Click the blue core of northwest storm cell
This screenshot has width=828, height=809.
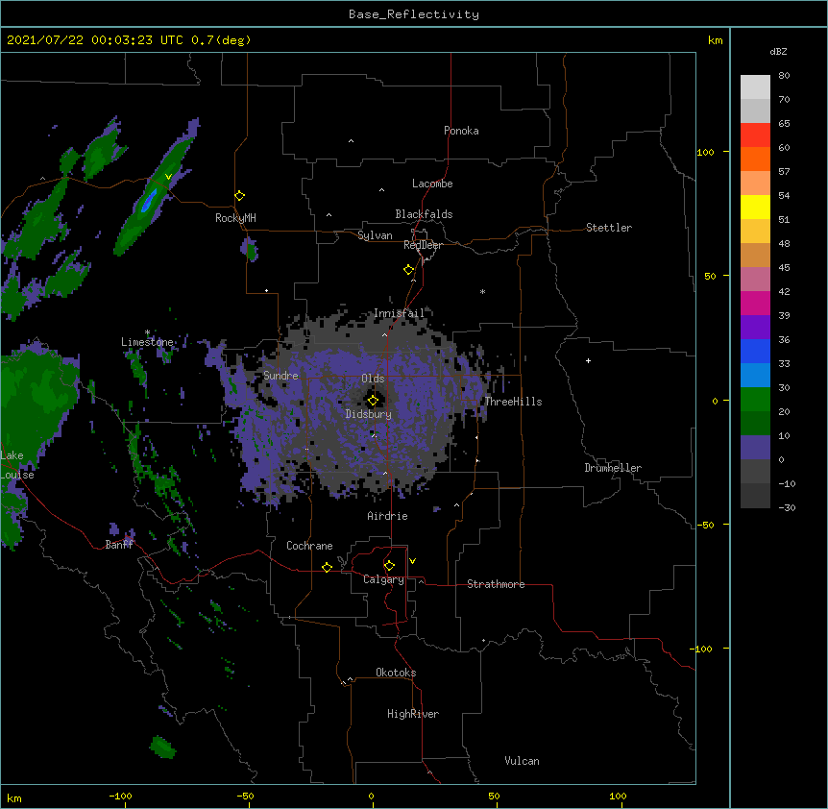coord(148,200)
